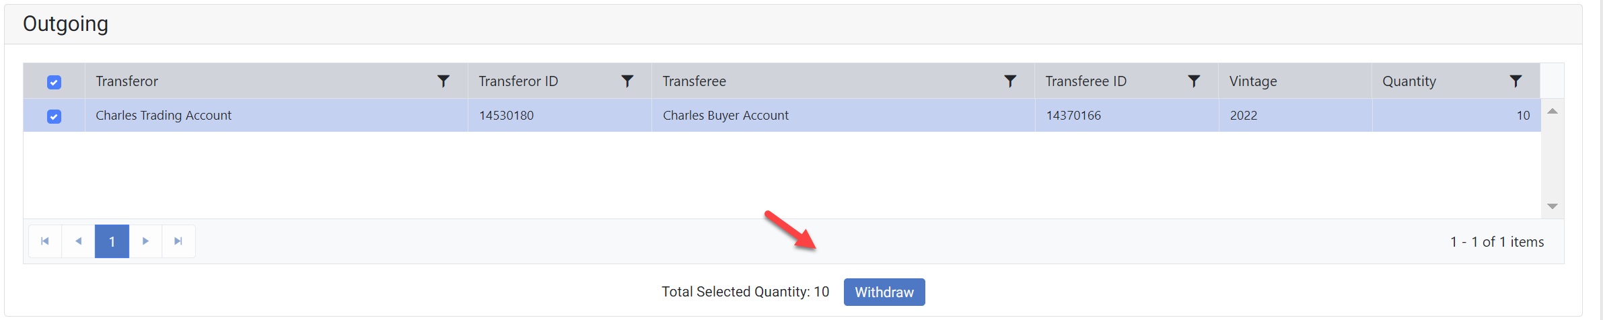Go to the last page
The image size is (1603, 320).
178,241
